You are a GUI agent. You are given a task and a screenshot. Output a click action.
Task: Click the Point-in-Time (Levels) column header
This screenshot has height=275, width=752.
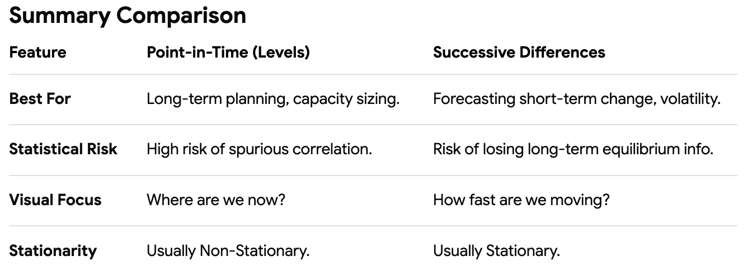coord(228,53)
